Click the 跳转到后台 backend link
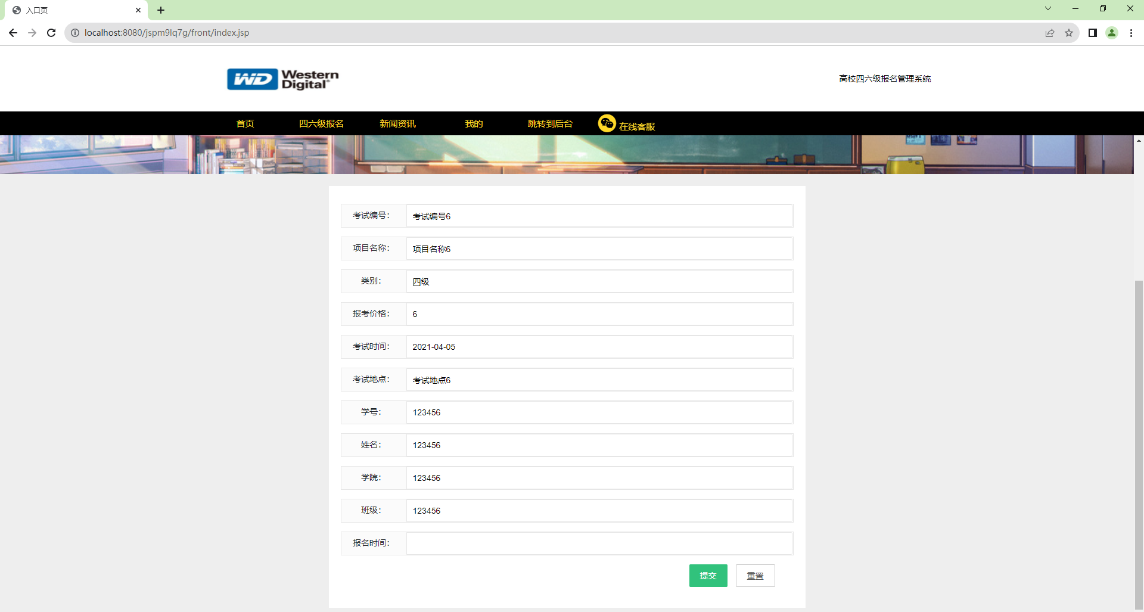The image size is (1144, 612). (x=549, y=123)
